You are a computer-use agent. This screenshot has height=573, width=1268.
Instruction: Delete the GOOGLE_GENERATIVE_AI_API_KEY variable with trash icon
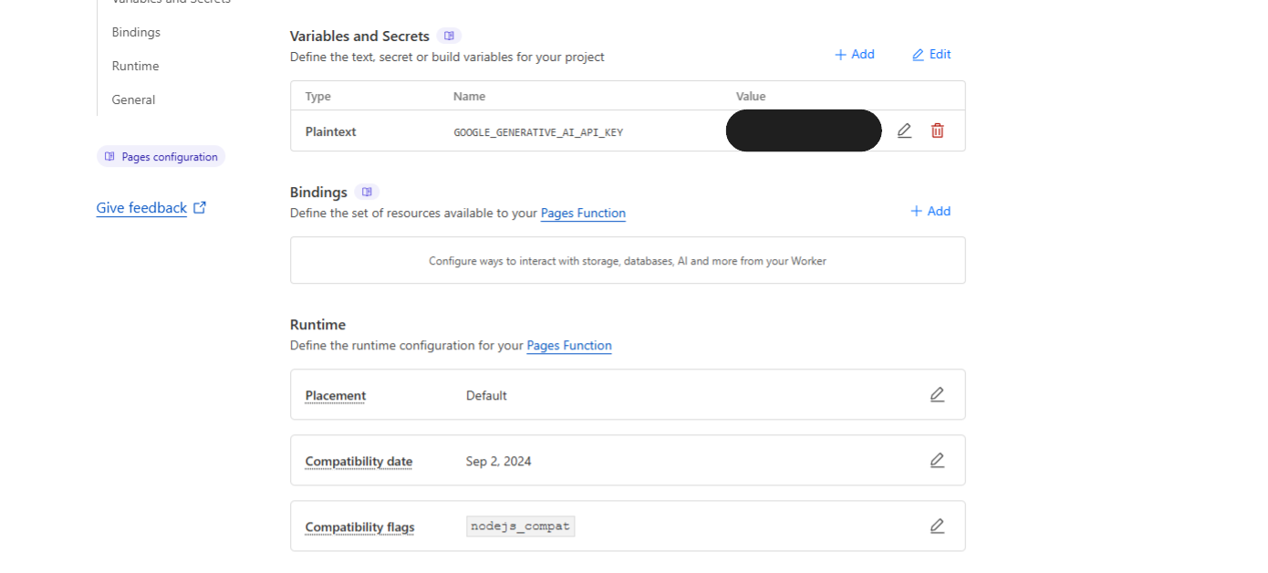[x=937, y=130]
